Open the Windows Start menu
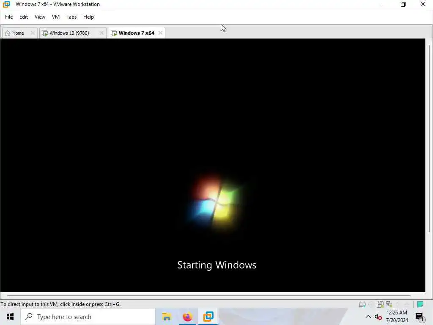Image resolution: width=433 pixels, height=325 pixels. tap(10, 317)
